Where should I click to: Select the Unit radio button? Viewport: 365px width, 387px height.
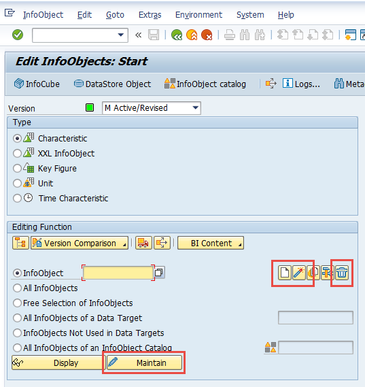click(x=17, y=184)
